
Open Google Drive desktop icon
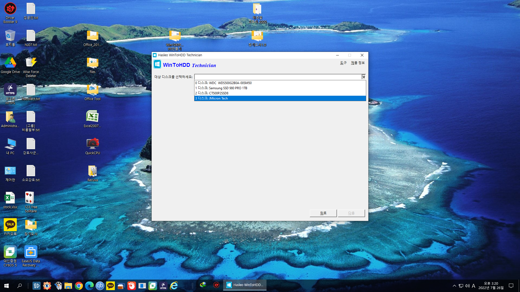point(10,65)
